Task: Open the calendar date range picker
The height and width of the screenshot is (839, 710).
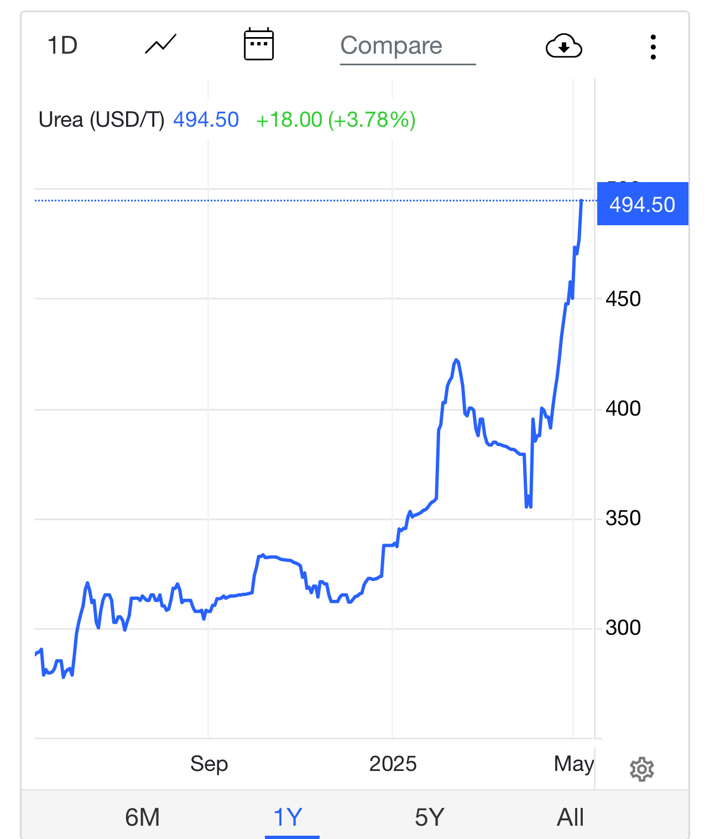Action: (x=259, y=45)
